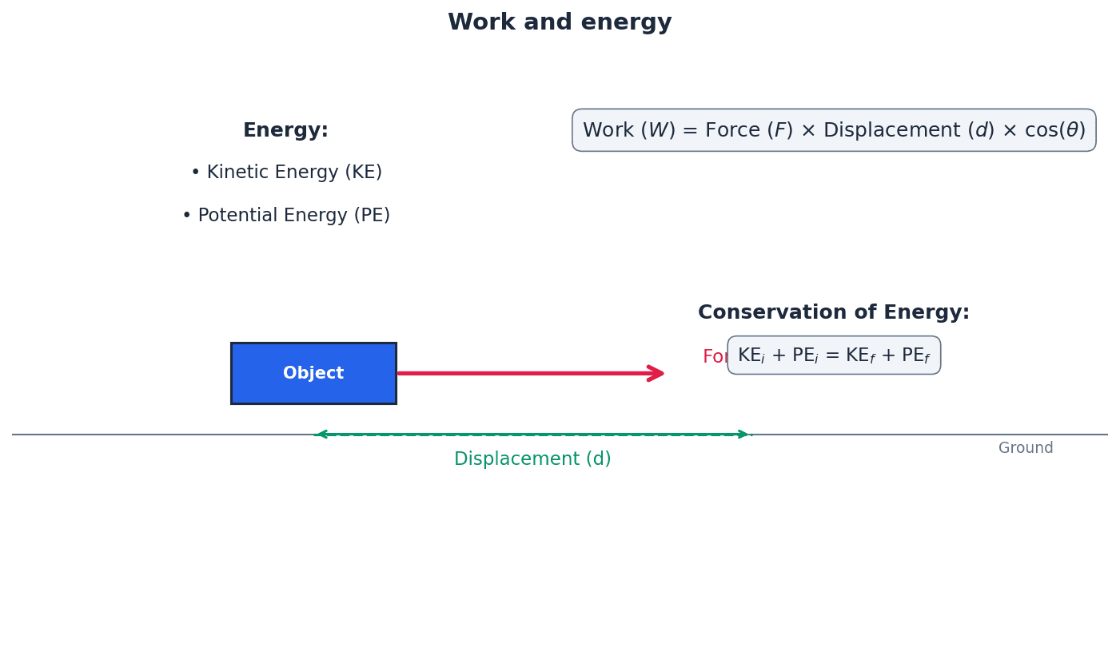The image size is (1120, 659).
Task: Click the Work formula box
Action: (x=834, y=129)
